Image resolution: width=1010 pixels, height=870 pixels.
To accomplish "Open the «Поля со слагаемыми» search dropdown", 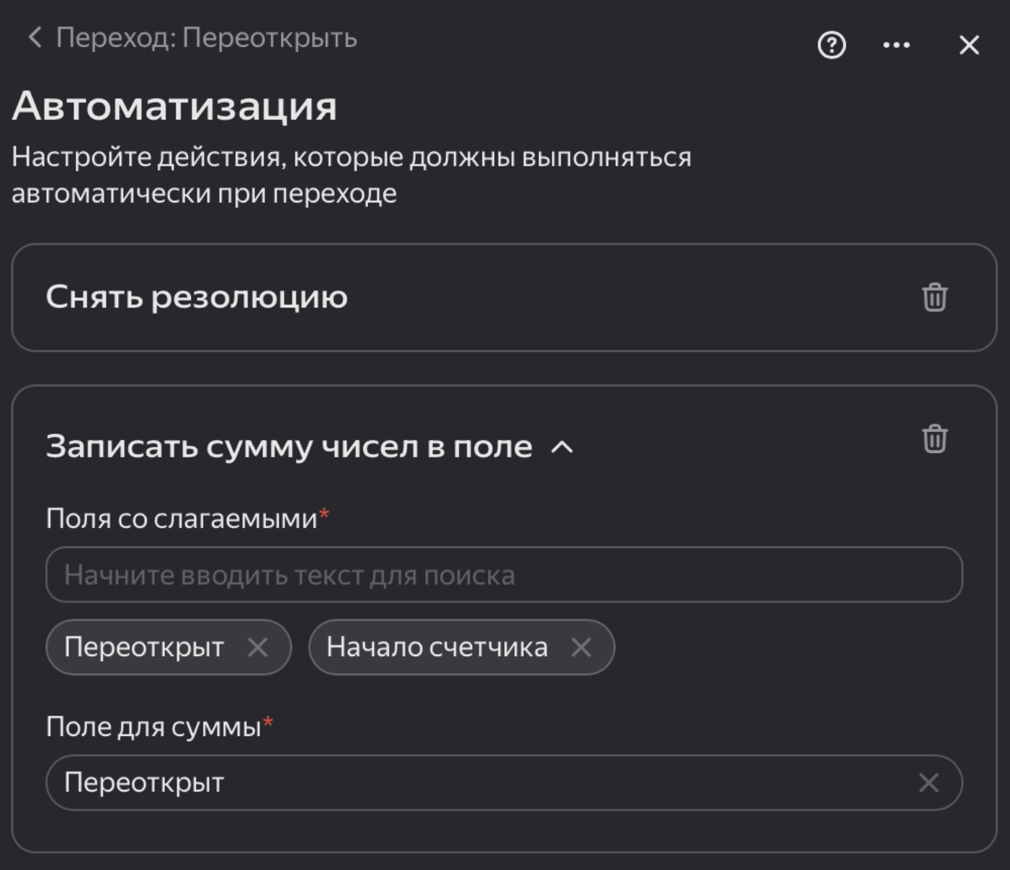I will 504,574.
